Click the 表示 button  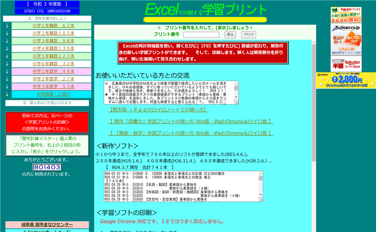pyautogui.click(x=230, y=34)
